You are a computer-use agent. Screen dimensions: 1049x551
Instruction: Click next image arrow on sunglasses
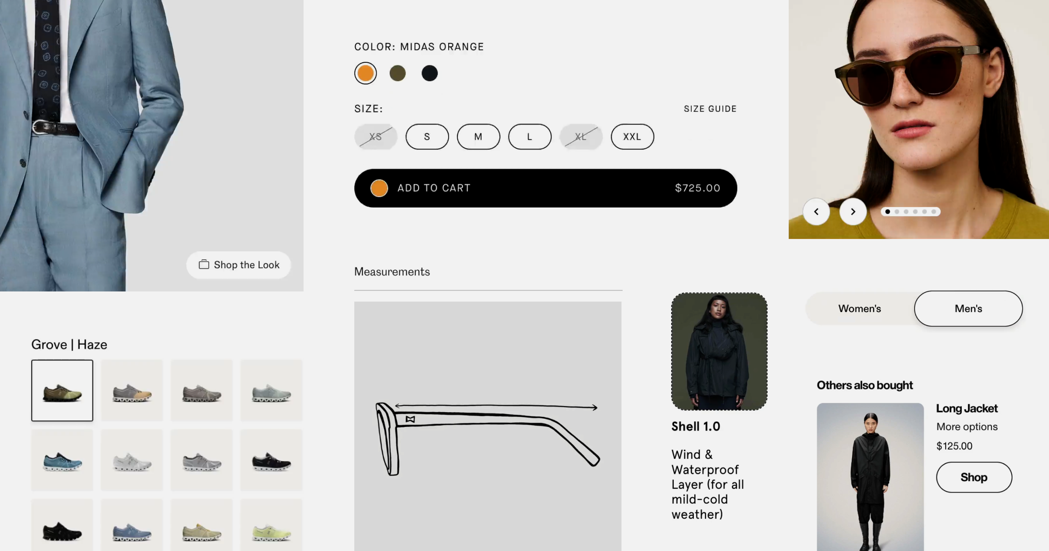click(853, 211)
